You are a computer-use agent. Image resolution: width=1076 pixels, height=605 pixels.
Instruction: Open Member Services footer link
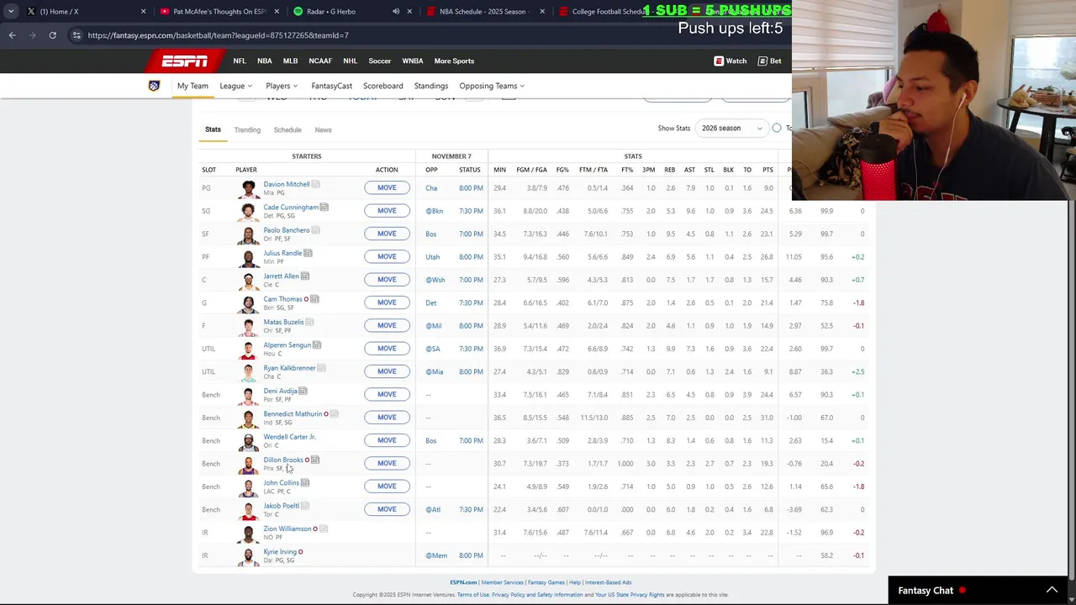(503, 582)
